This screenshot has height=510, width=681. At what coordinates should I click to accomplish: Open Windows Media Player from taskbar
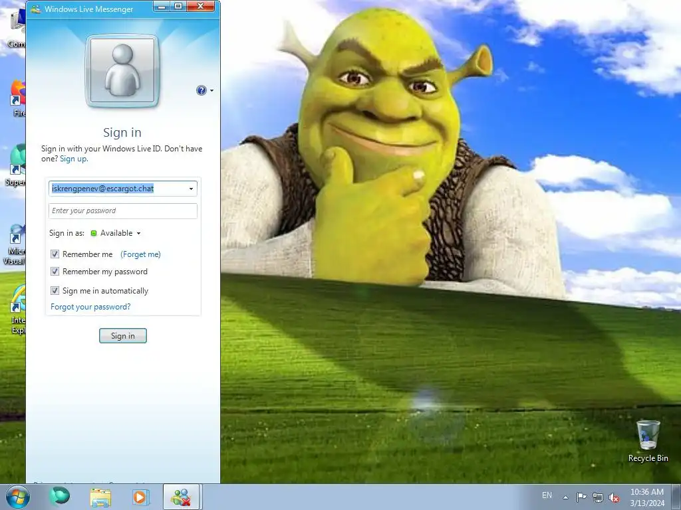[141, 497]
